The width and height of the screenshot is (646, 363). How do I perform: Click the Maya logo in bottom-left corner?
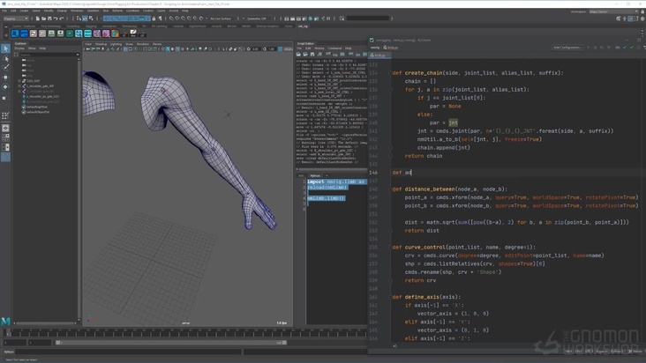click(5, 321)
